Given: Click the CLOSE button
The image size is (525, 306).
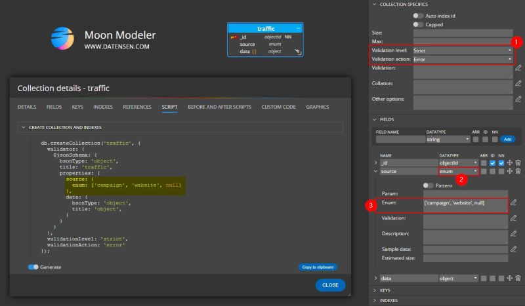Looking at the screenshot, I should 330,285.
